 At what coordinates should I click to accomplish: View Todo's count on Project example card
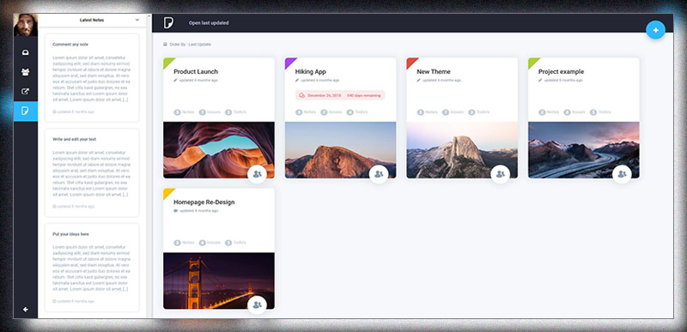(600, 112)
